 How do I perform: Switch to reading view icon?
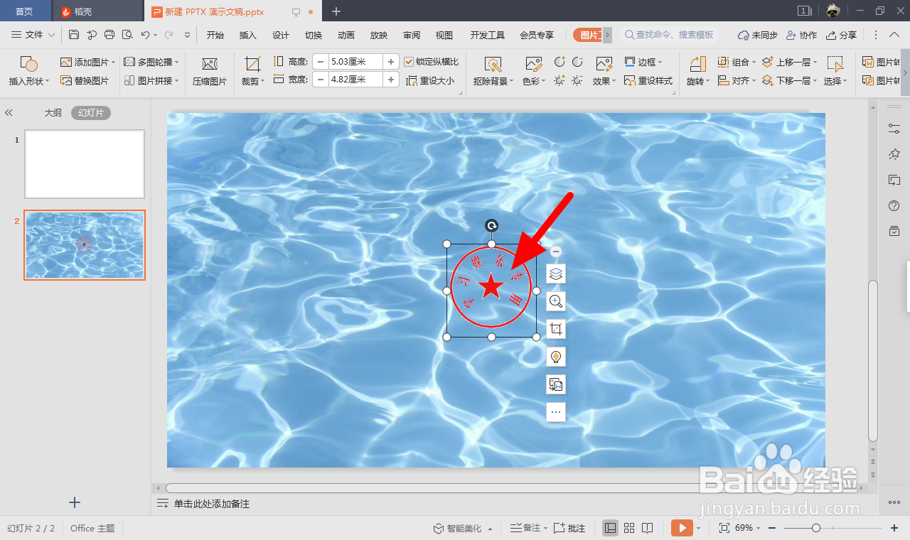pos(648,528)
